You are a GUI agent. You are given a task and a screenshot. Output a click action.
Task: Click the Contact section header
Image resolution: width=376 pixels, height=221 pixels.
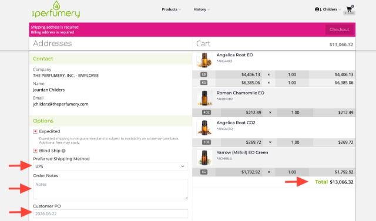click(x=110, y=59)
